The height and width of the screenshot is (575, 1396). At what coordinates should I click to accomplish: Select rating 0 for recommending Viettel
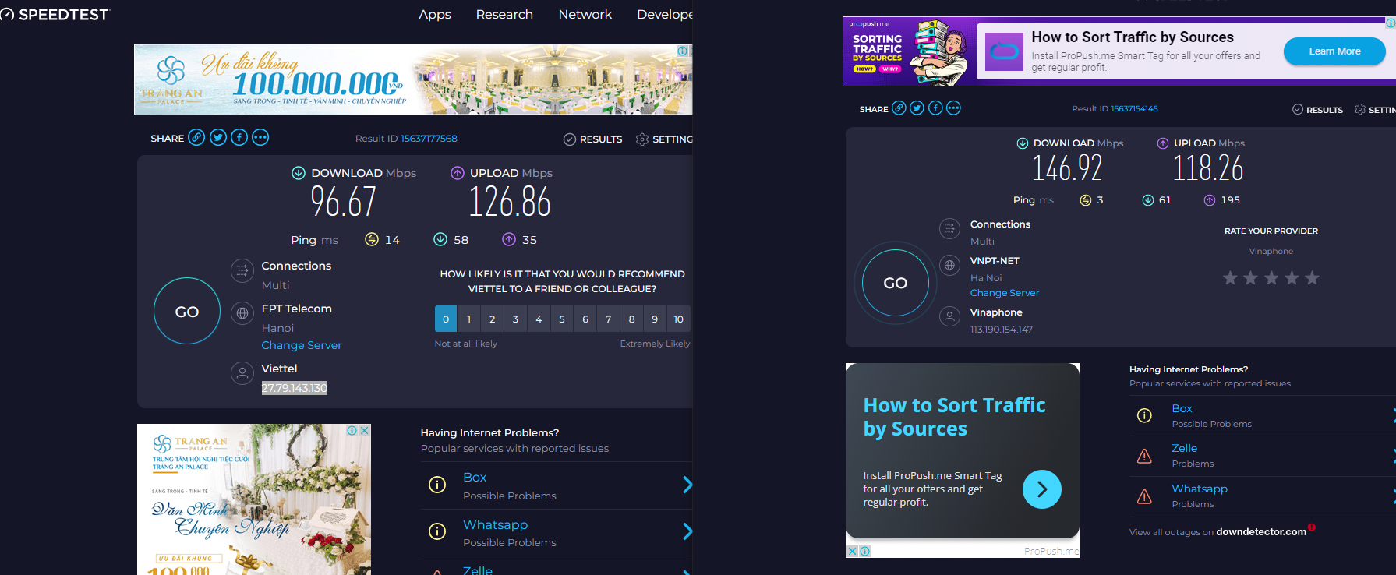pyautogui.click(x=446, y=319)
